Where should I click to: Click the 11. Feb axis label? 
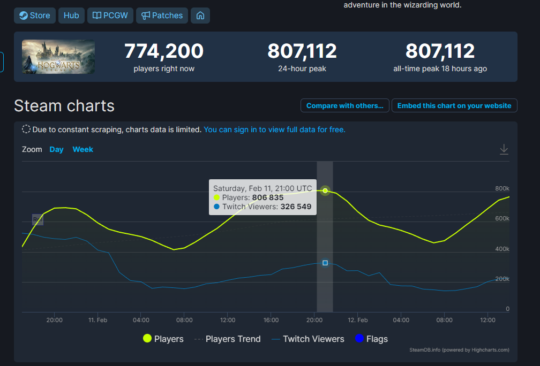(98, 320)
